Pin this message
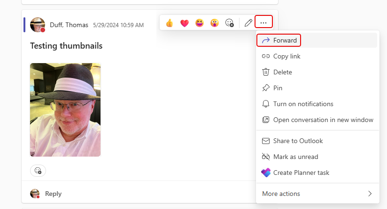 tap(278, 88)
